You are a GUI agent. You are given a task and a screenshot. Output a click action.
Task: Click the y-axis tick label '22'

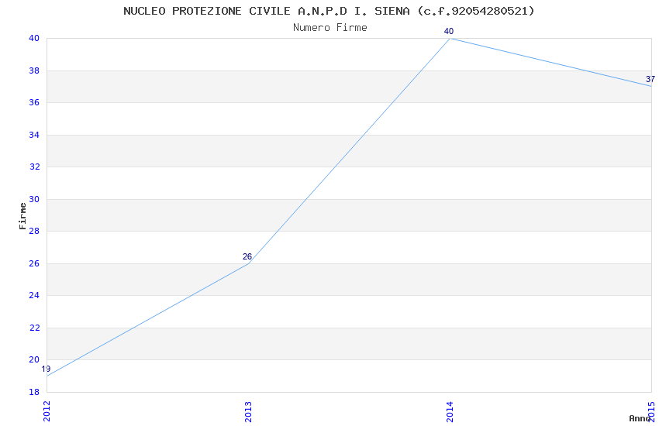point(34,328)
